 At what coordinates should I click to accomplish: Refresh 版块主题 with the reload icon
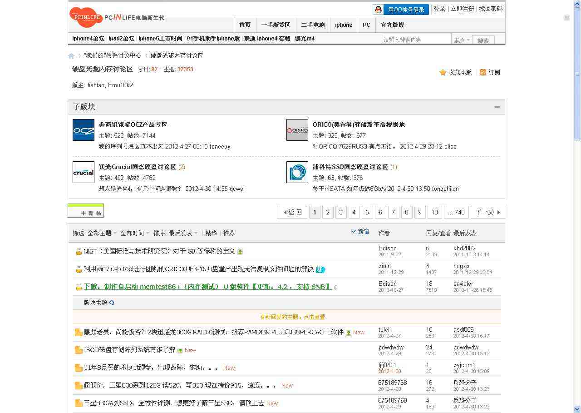[x=112, y=303]
